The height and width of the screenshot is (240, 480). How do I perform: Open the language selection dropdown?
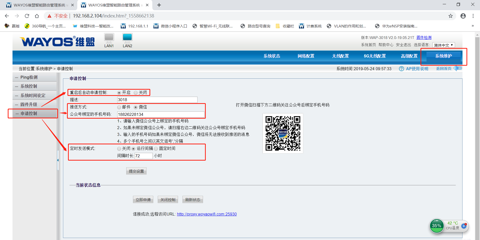click(443, 45)
